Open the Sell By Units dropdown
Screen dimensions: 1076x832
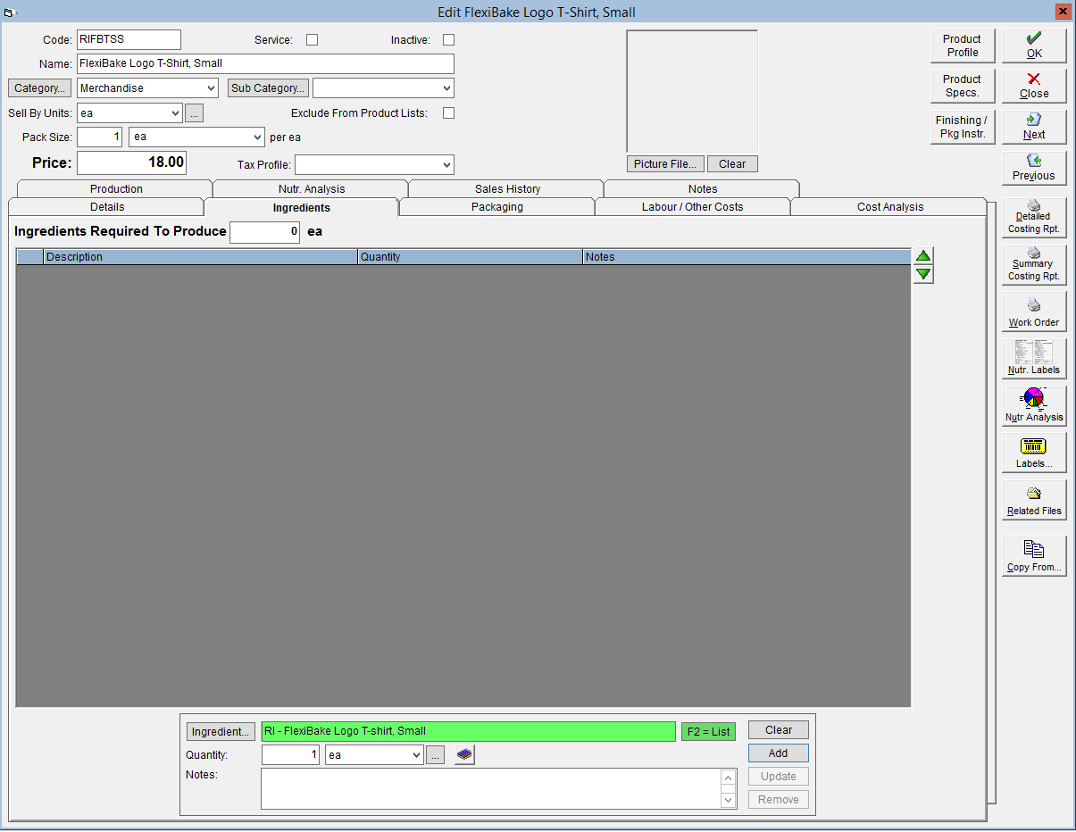point(129,113)
